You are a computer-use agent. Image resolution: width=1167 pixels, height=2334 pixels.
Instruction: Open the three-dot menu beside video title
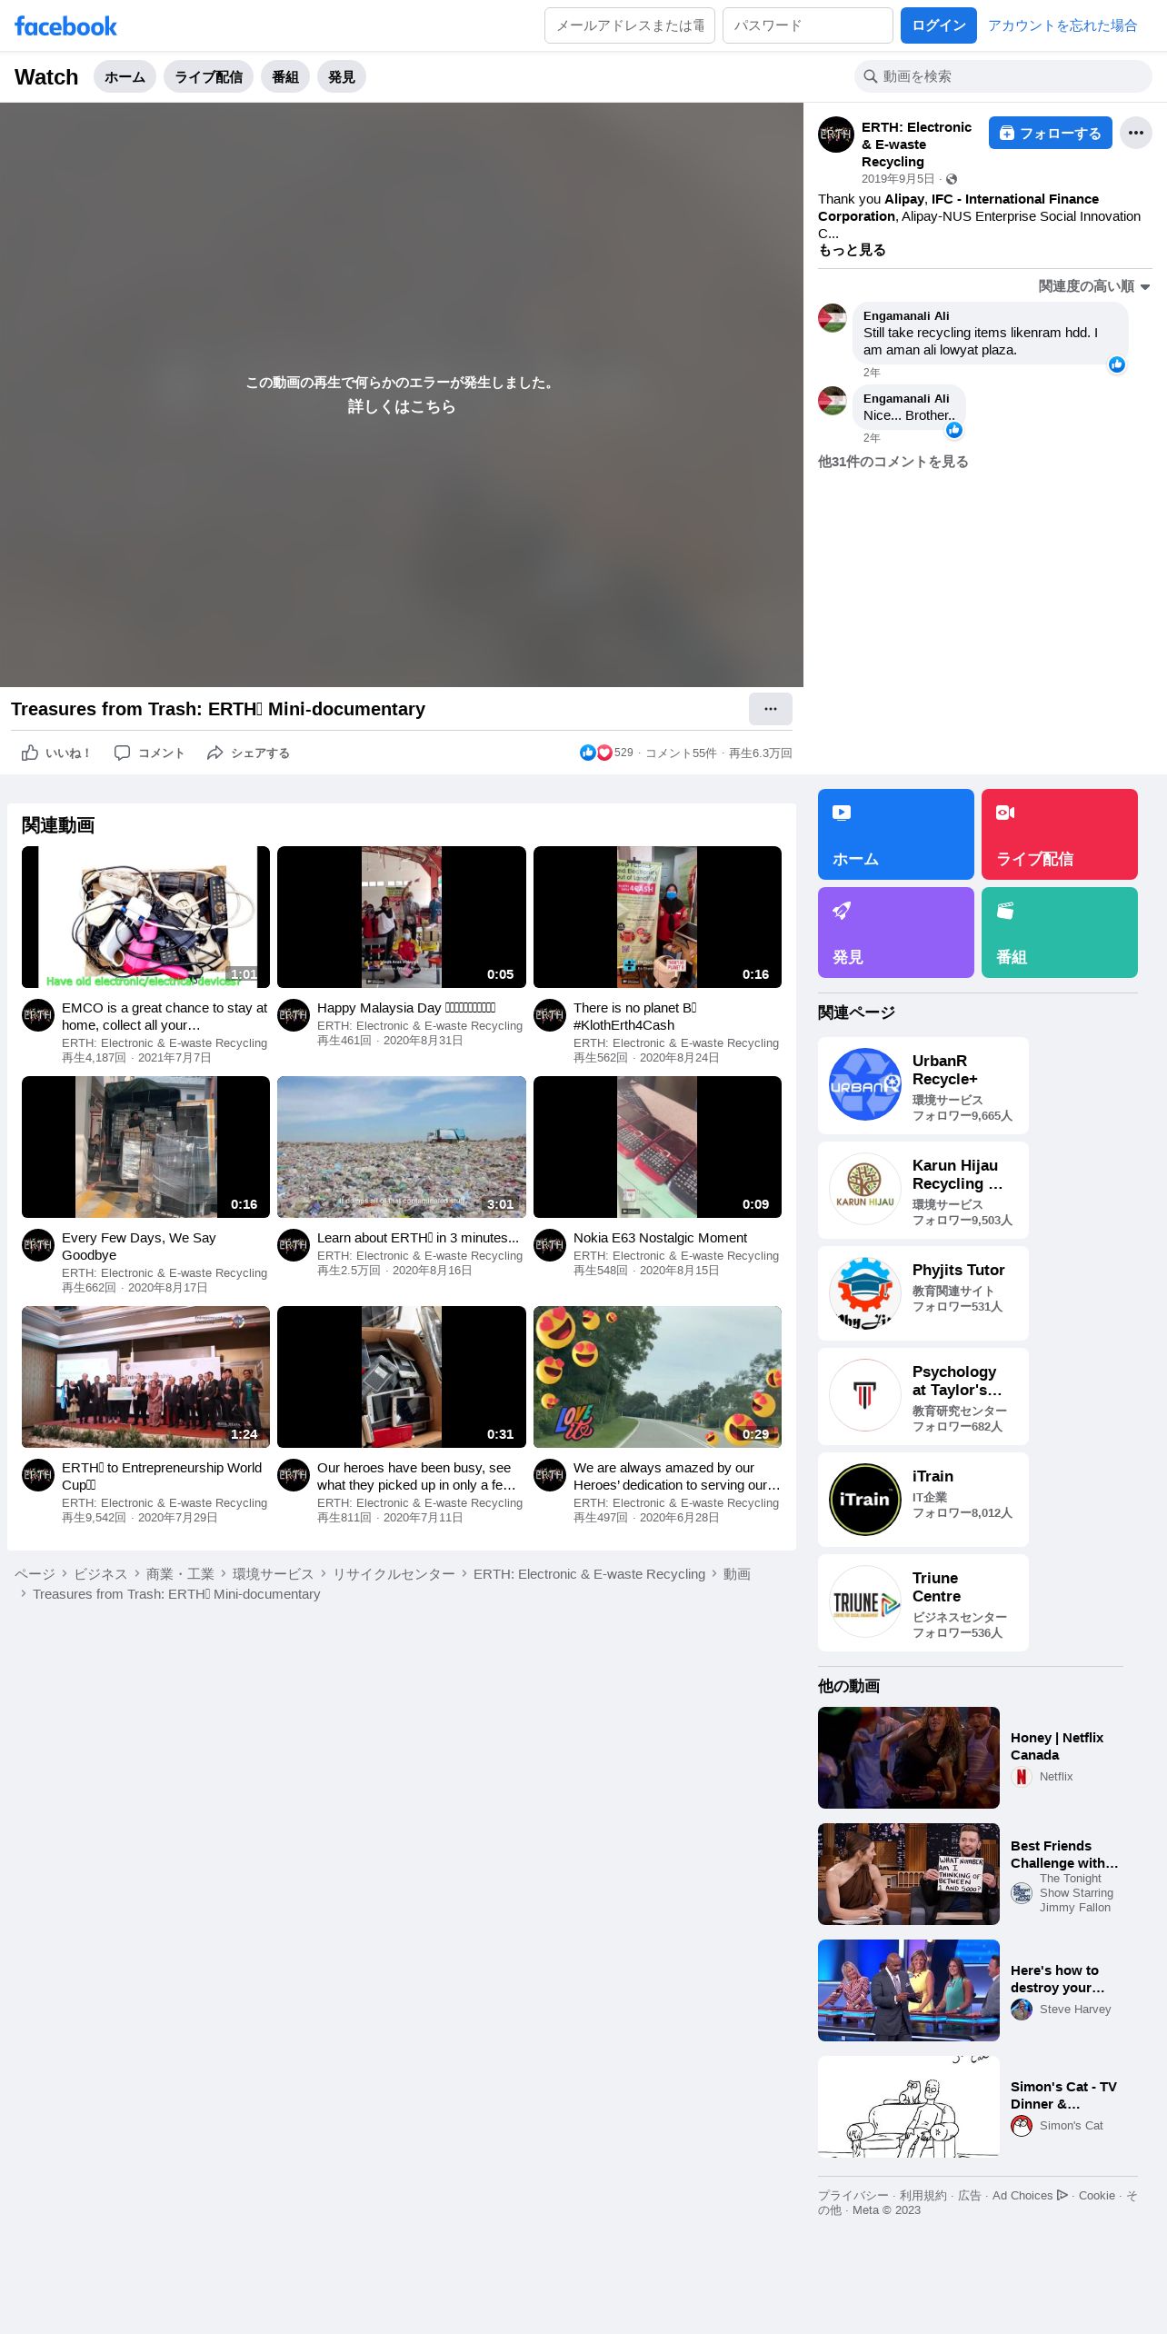(770, 709)
